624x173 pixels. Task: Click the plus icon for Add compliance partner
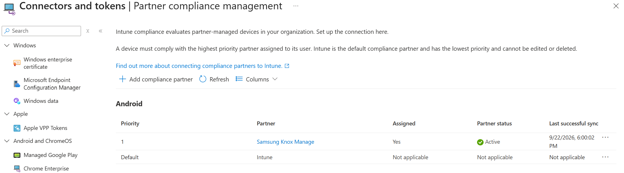(x=122, y=79)
